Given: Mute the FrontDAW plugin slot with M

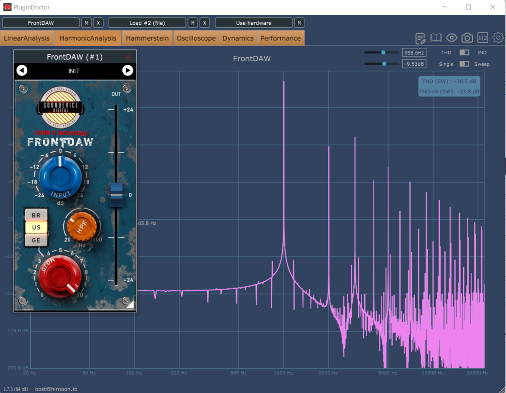Looking at the screenshot, I should pyautogui.click(x=86, y=23).
